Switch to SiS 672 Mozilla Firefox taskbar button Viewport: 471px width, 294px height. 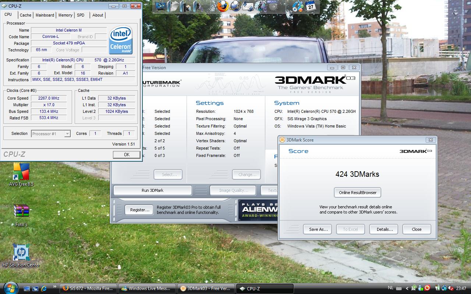coord(89,288)
